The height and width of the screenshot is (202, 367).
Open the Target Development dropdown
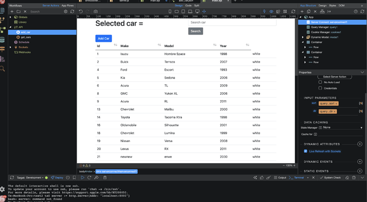pos(30,178)
